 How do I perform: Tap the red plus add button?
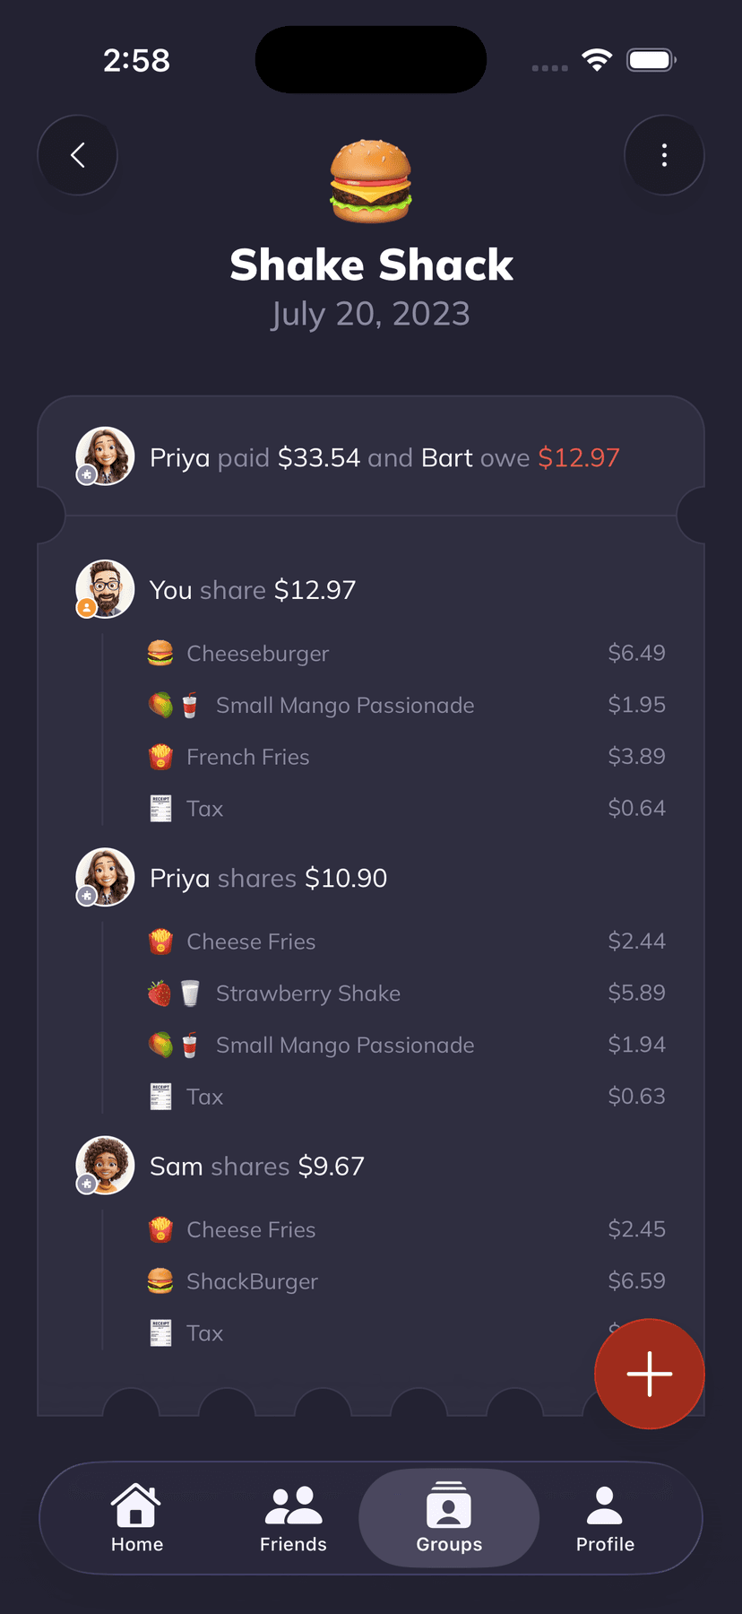[649, 1374]
